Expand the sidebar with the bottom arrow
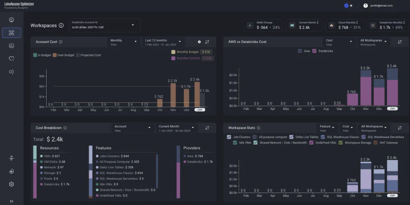Screen dimensions: 410x205 pyautogui.click(x=11, y=201)
